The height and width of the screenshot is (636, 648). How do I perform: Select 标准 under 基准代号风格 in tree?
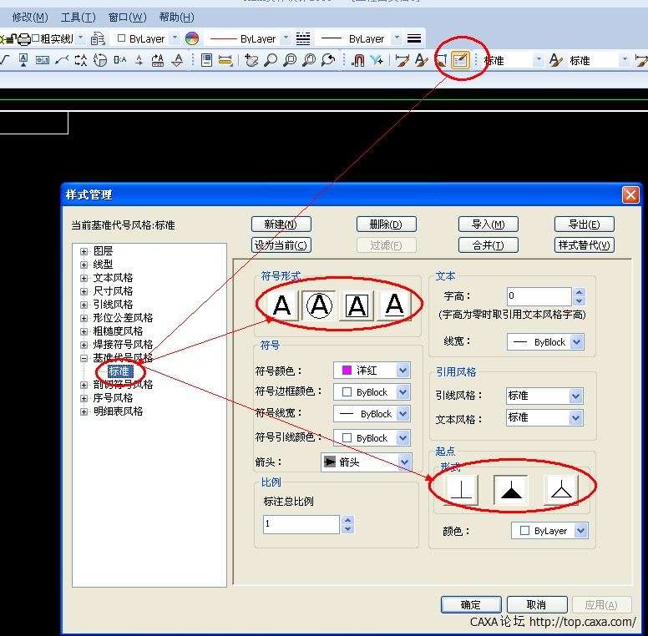[120, 371]
